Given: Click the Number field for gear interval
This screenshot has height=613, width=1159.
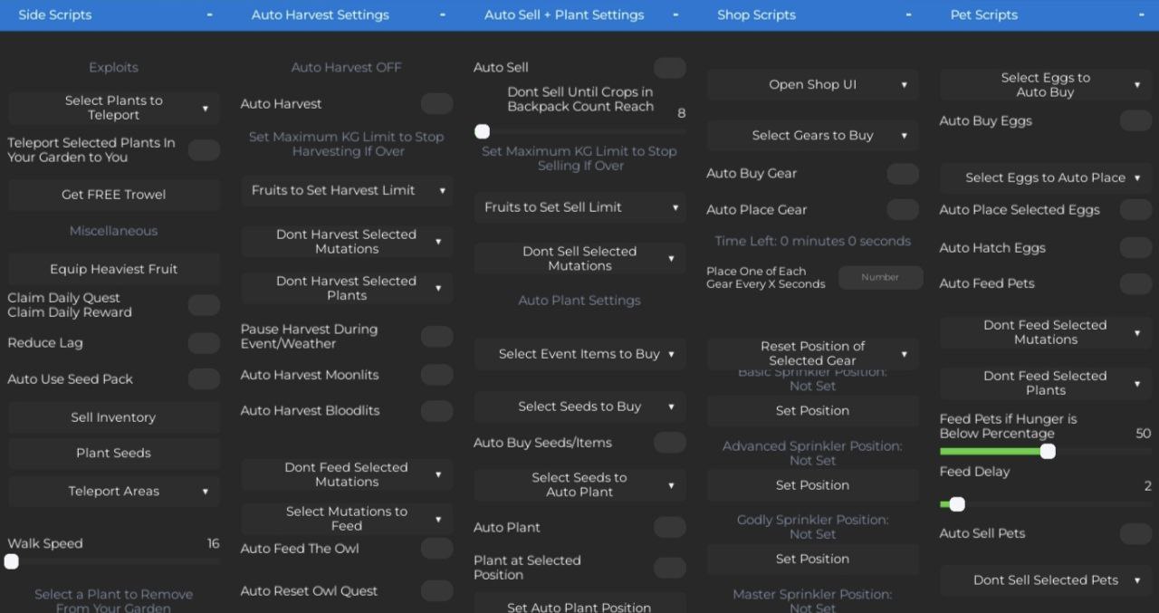Looking at the screenshot, I should tap(880, 278).
